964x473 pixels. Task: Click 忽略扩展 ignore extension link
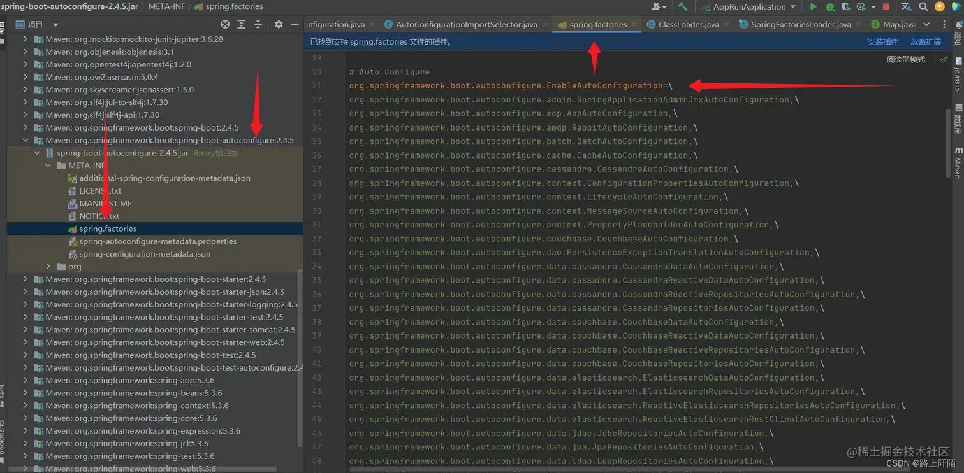(x=926, y=41)
